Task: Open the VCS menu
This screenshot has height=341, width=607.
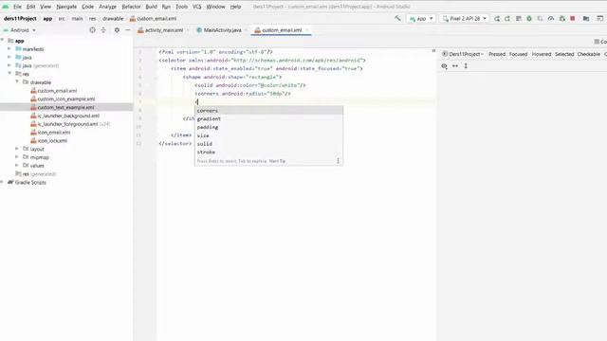Action: [196, 7]
